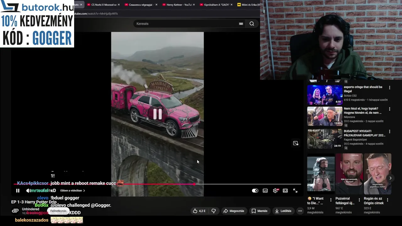This screenshot has height=226, width=402.
Task: Expand the 'Ebben a videóban' chapter chevron
Action: (x=84, y=191)
